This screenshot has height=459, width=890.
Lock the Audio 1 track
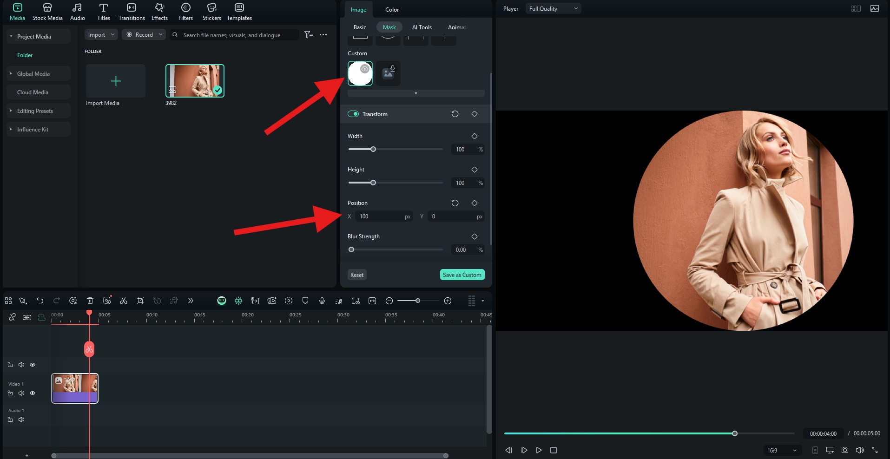coord(10,420)
